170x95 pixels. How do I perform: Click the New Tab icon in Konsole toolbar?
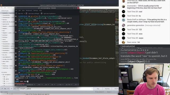(16, 13)
